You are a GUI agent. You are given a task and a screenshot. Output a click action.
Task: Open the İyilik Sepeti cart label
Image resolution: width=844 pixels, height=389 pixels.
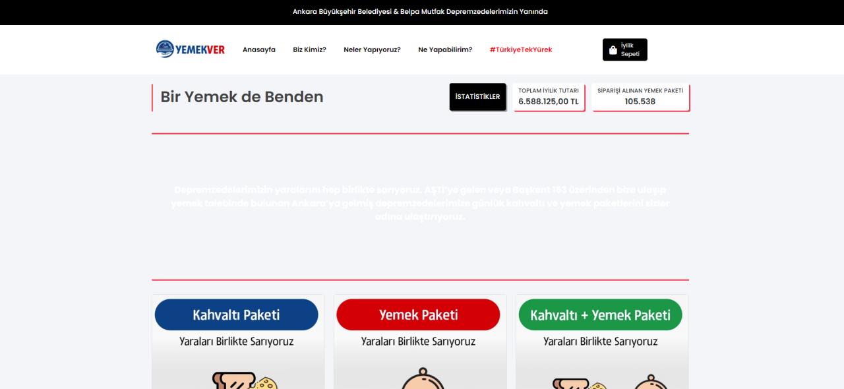(x=630, y=50)
